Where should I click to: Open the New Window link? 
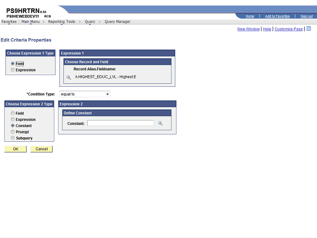pos(249,29)
